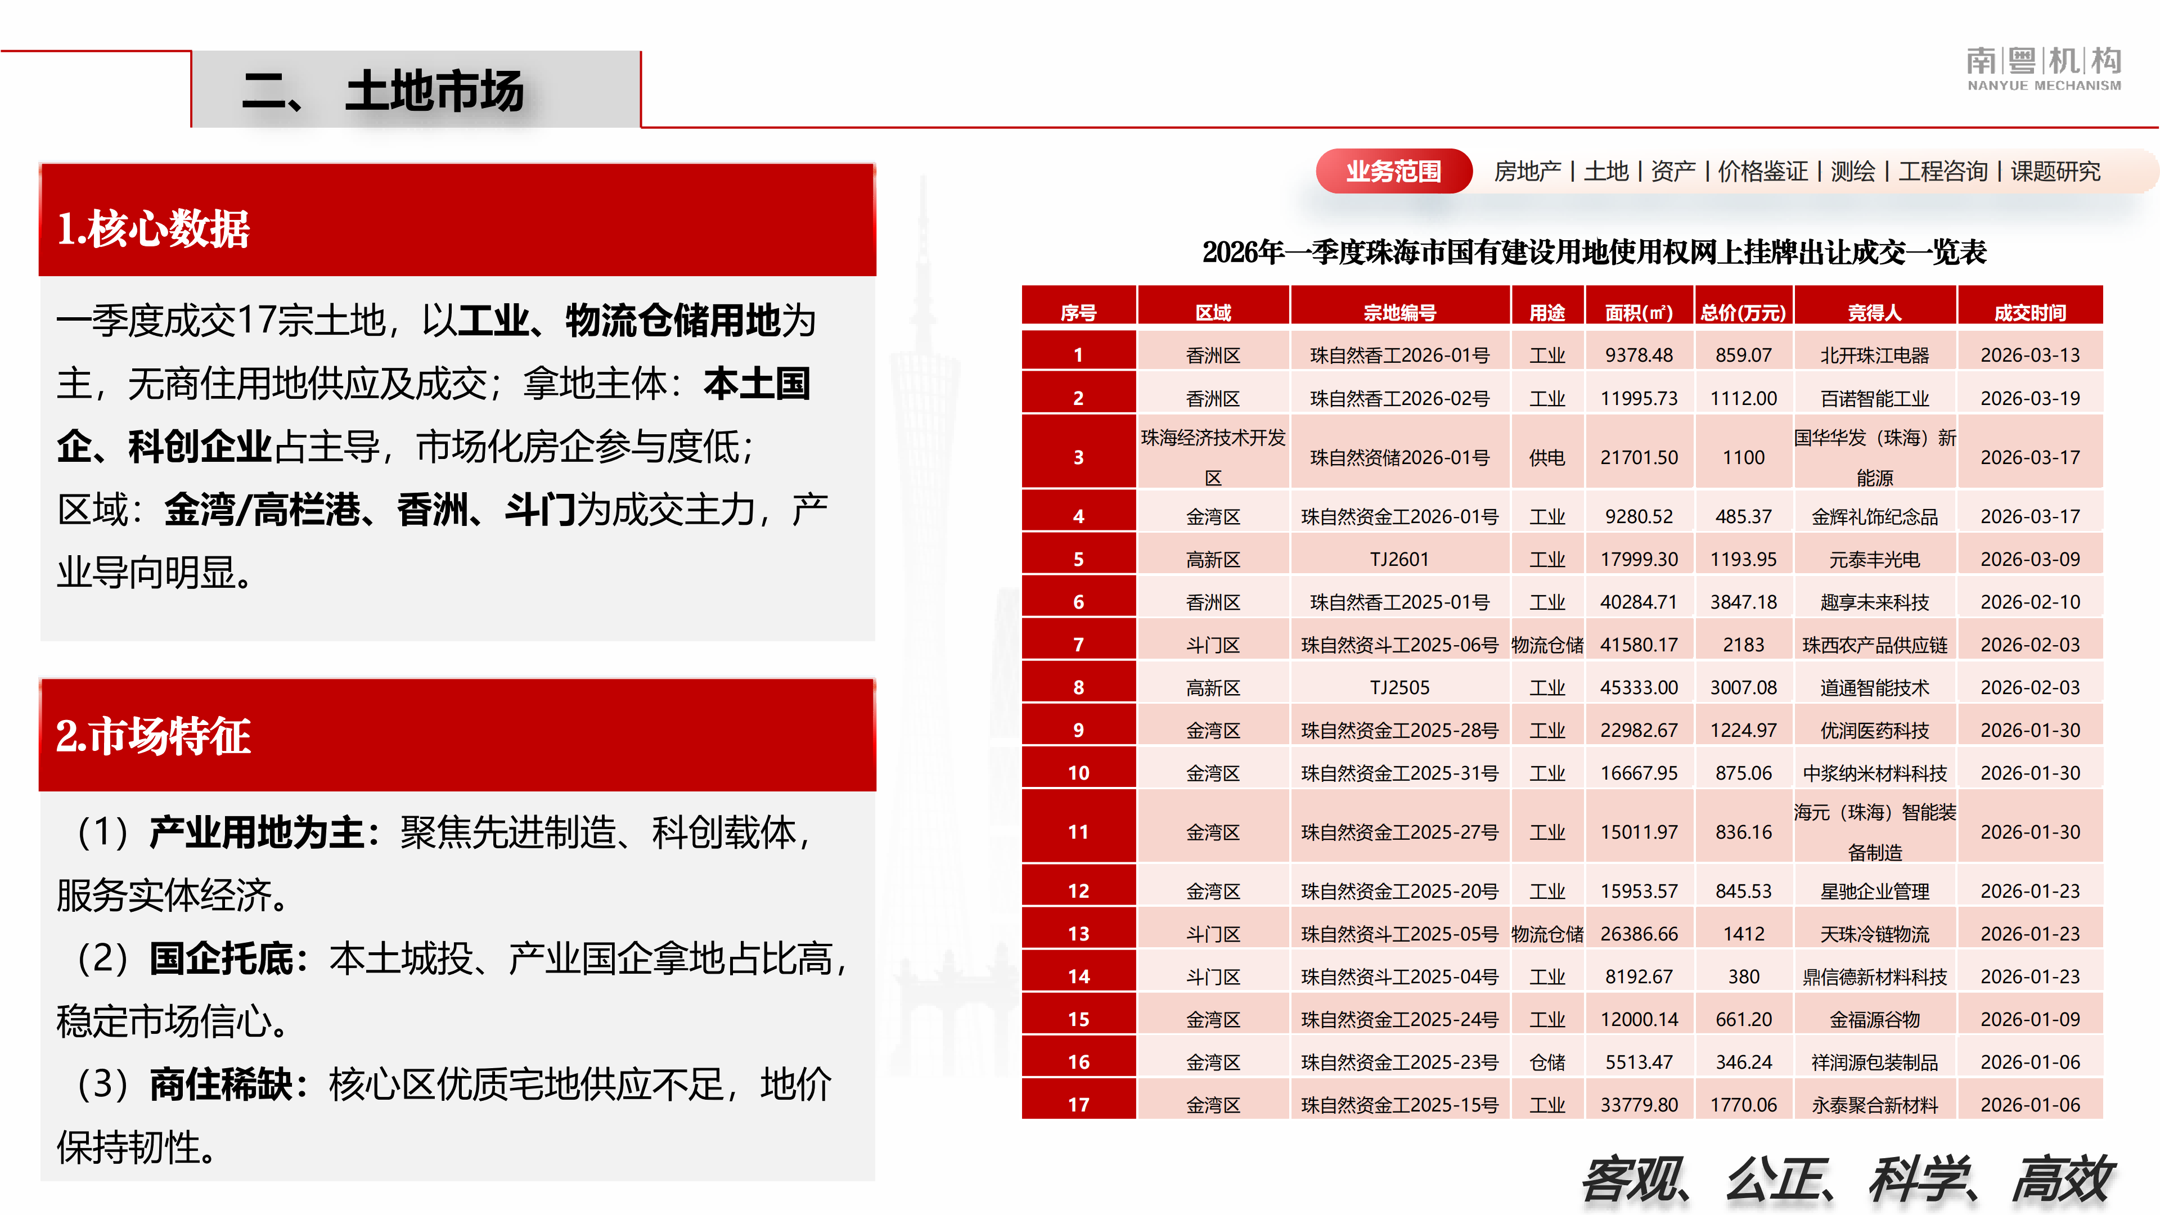Image resolution: width=2160 pixels, height=1215 pixels.
Task: Select the row number 3 cell
Action: (x=1078, y=457)
